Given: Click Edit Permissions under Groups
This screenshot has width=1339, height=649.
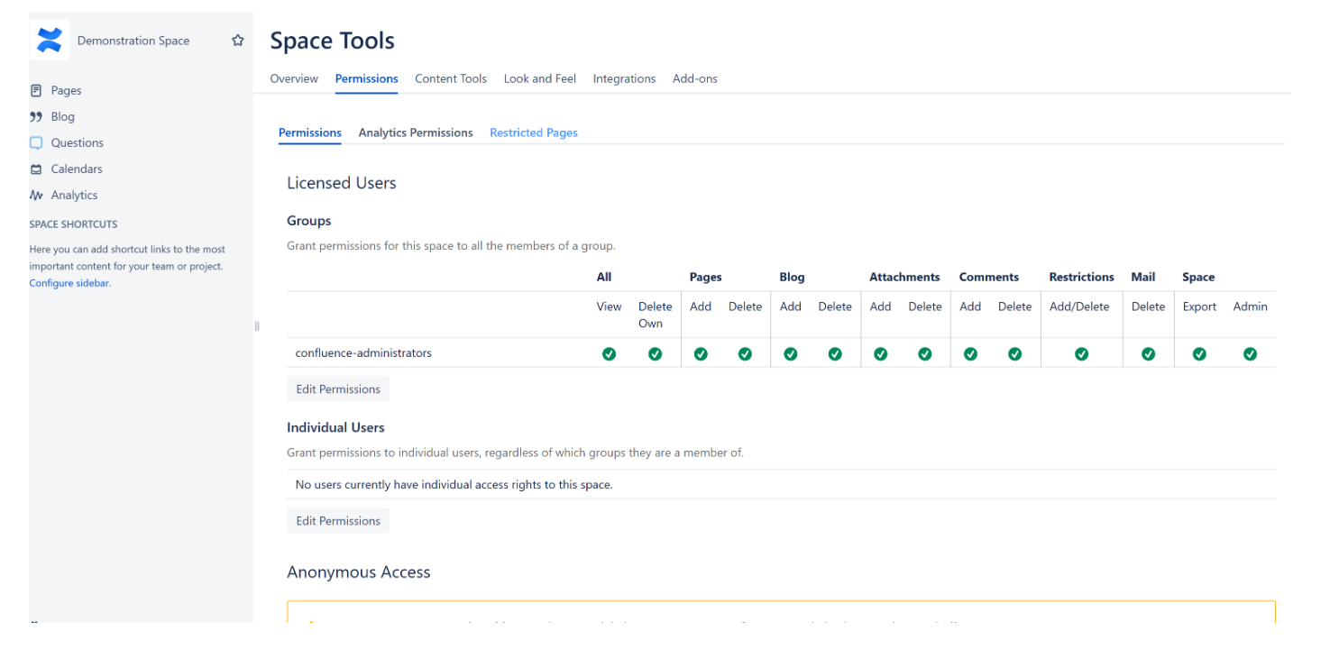Looking at the screenshot, I should [338, 389].
